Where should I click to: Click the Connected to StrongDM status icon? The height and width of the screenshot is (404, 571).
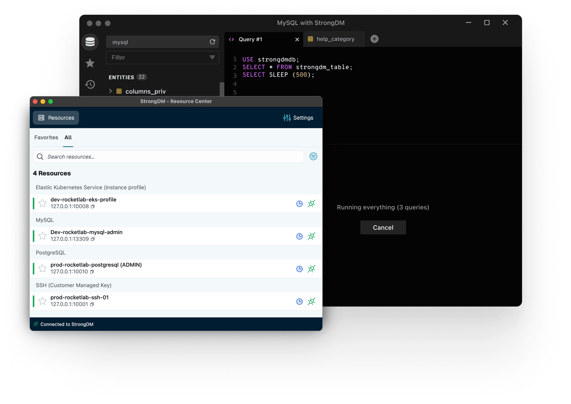[x=36, y=324]
